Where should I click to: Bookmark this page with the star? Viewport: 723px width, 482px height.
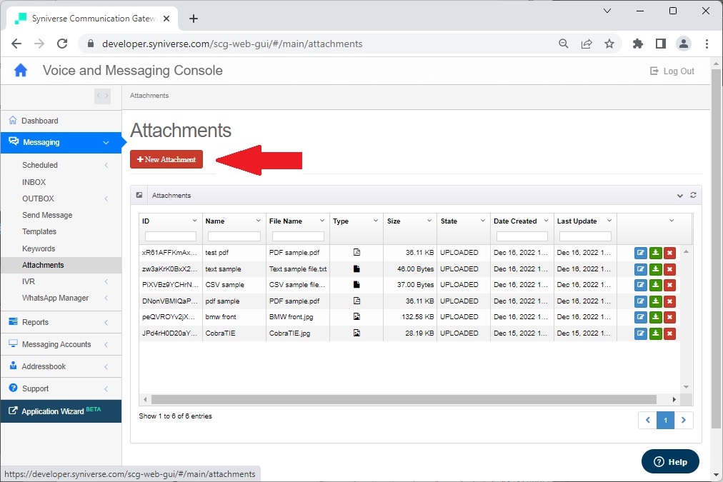coord(609,44)
